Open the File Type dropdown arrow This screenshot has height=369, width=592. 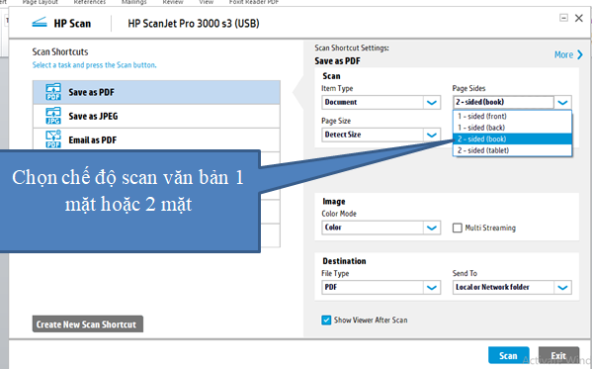[432, 287]
